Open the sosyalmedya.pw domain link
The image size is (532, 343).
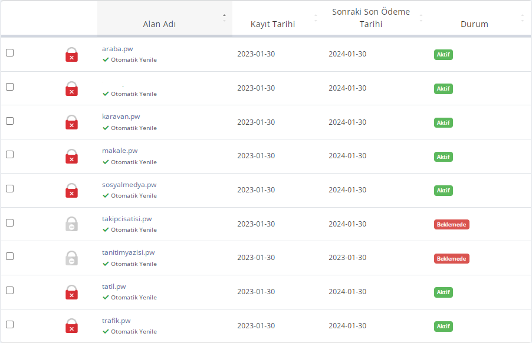click(129, 185)
